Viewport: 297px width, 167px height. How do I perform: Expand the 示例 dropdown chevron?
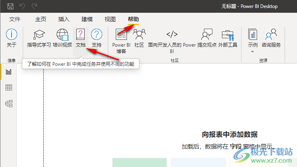[252, 51]
